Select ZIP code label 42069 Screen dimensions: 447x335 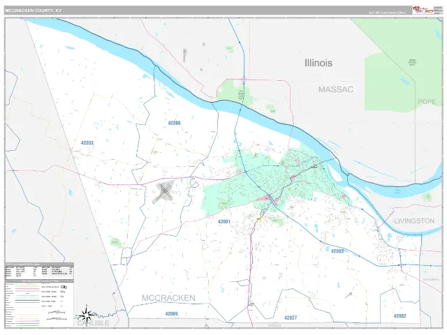point(172,313)
